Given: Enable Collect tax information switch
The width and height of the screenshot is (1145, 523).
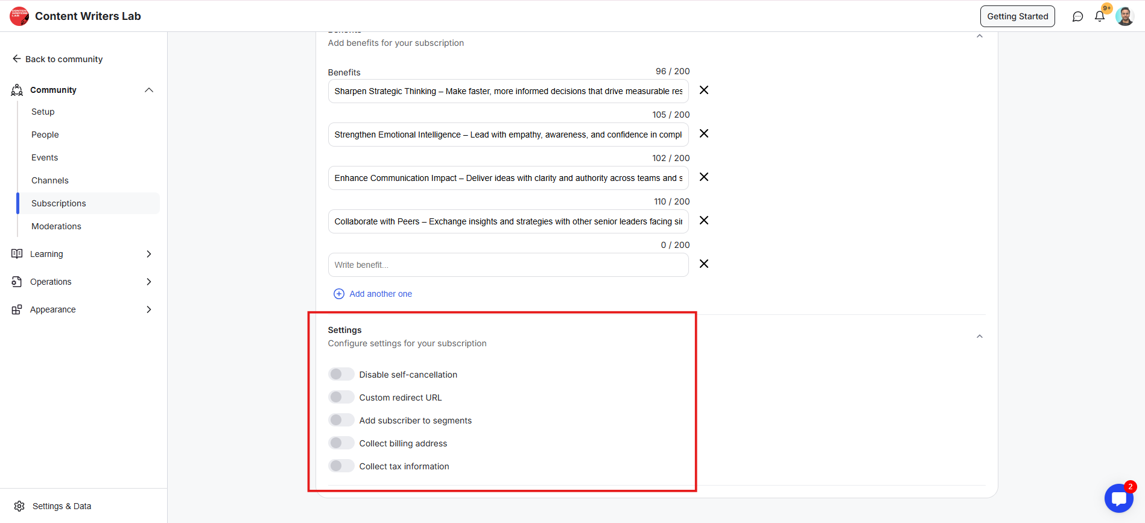Looking at the screenshot, I should coord(341,466).
